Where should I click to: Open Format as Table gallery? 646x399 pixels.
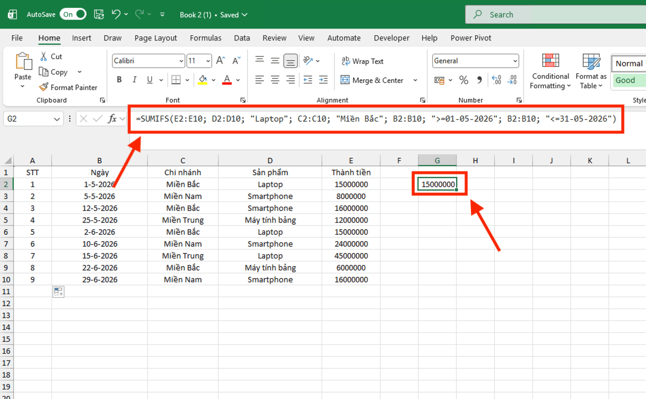pos(591,71)
